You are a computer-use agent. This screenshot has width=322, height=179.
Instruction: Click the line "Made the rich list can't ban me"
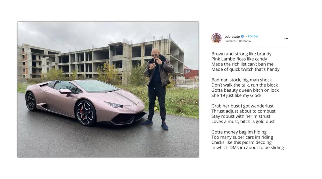(x=242, y=64)
